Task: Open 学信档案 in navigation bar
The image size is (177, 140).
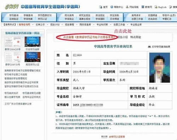Action: 28,19
